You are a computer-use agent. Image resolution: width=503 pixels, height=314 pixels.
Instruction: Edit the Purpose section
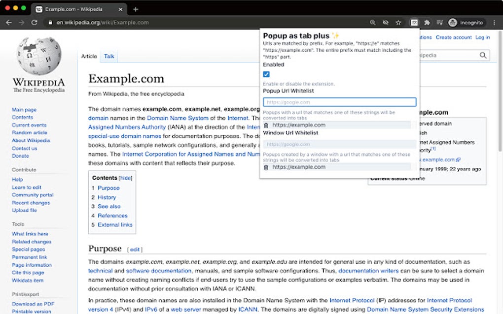click(x=135, y=249)
